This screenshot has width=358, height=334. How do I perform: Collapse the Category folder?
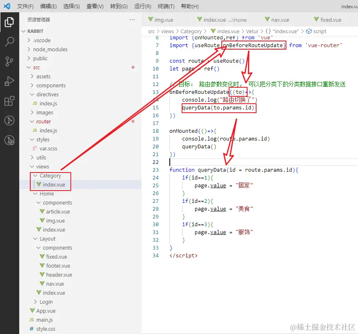tap(35, 176)
